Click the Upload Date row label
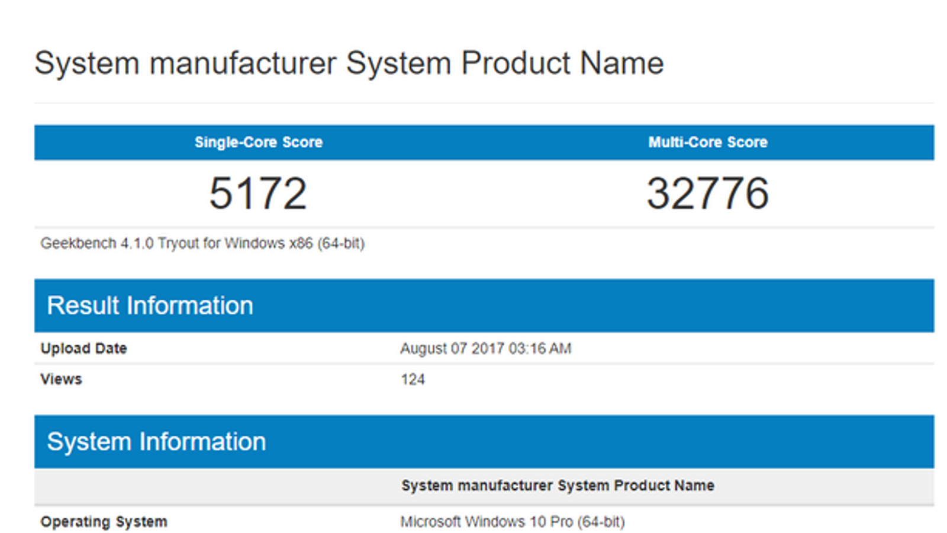This screenshot has width=947, height=533. [x=83, y=348]
